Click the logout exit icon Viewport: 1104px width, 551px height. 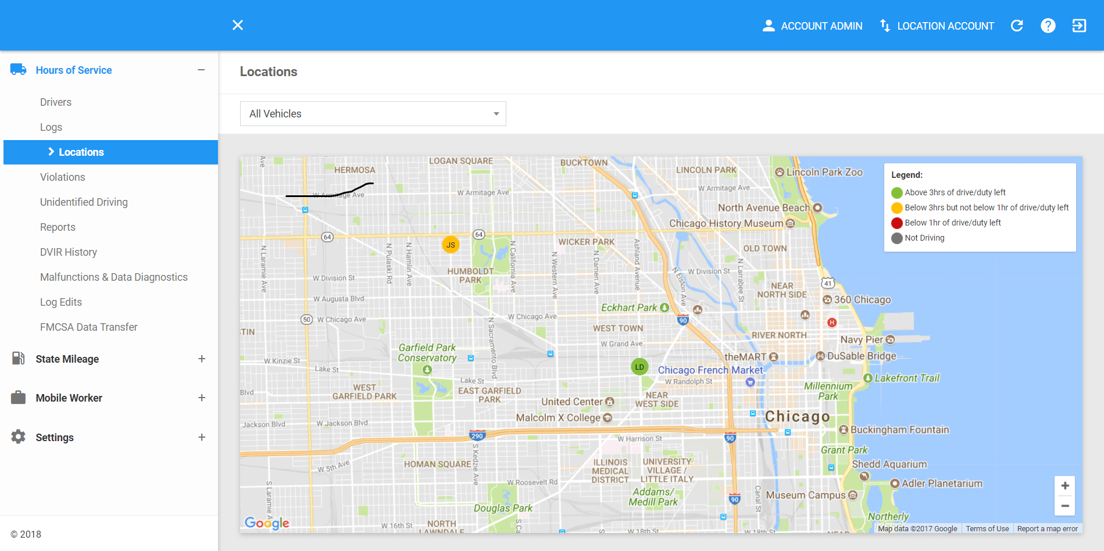1079,26
